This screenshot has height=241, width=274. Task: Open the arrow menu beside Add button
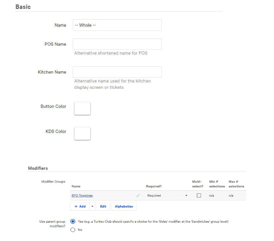(x=92, y=206)
